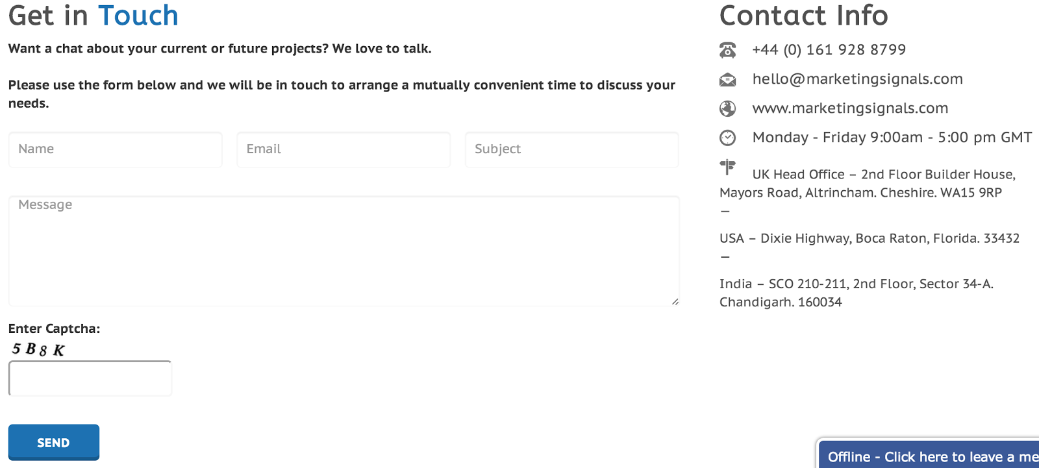Click the hello@marketingsignals.com email link
Screen dimensions: 1039x468
(x=857, y=79)
